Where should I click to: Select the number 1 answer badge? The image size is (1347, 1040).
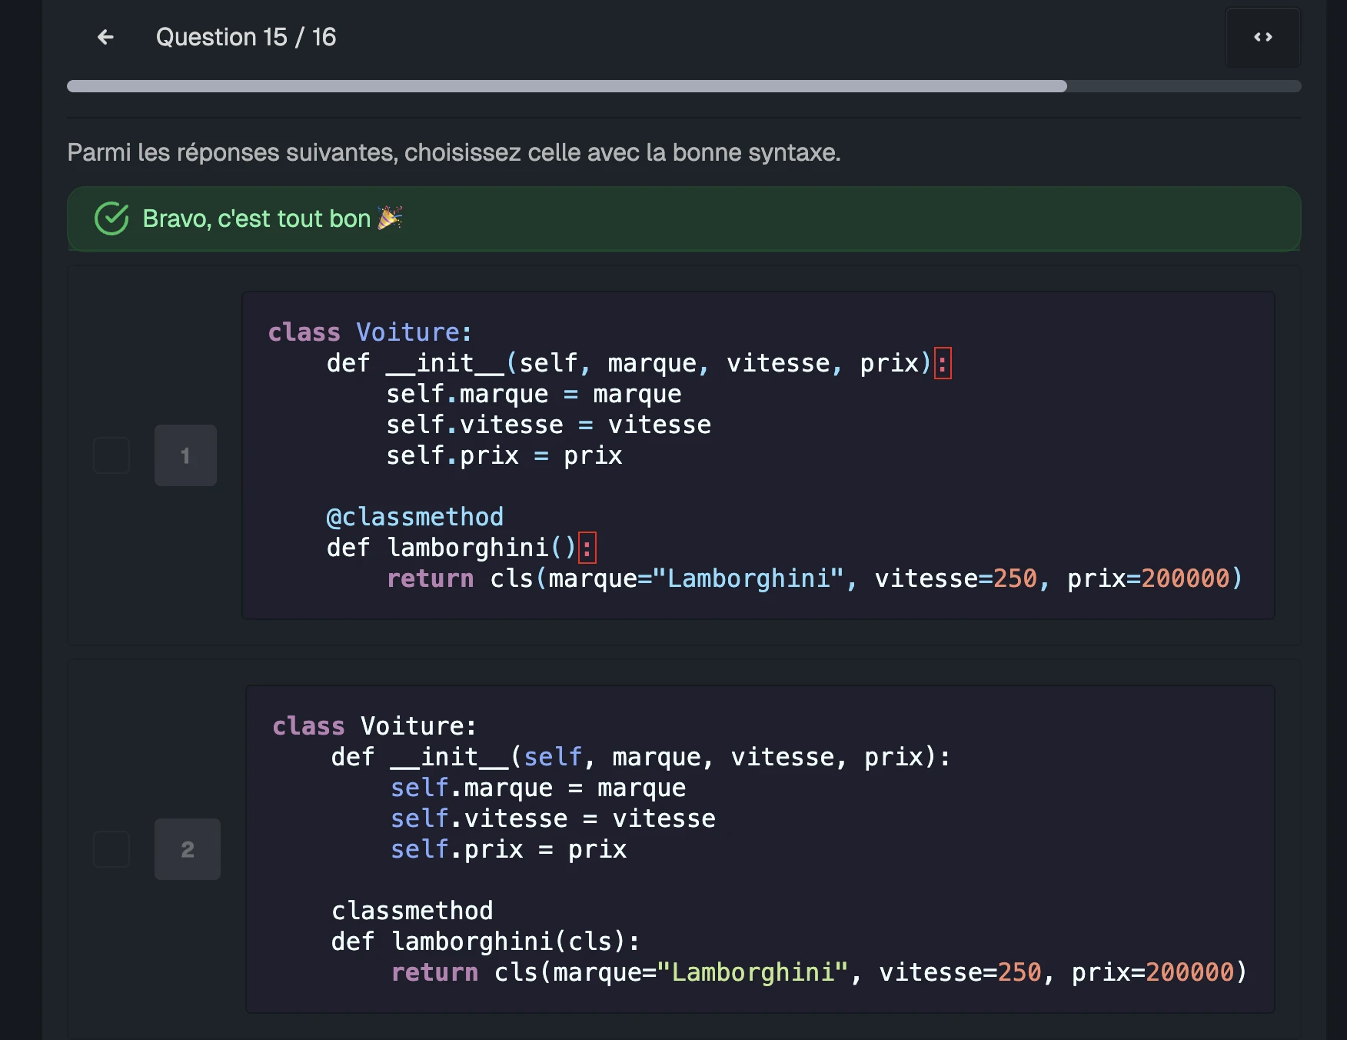coord(185,455)
